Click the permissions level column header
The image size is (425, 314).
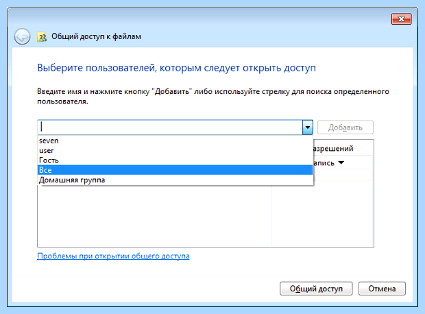(x=343, y=148)
